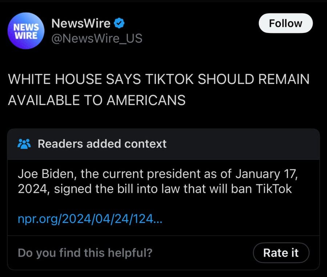Select the Joe Biden note text

tap(158, 181)
